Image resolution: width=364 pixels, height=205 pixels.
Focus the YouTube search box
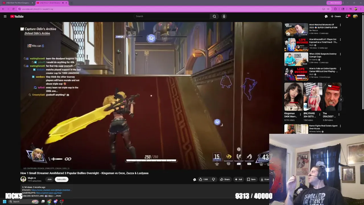(x=172, y=16)
